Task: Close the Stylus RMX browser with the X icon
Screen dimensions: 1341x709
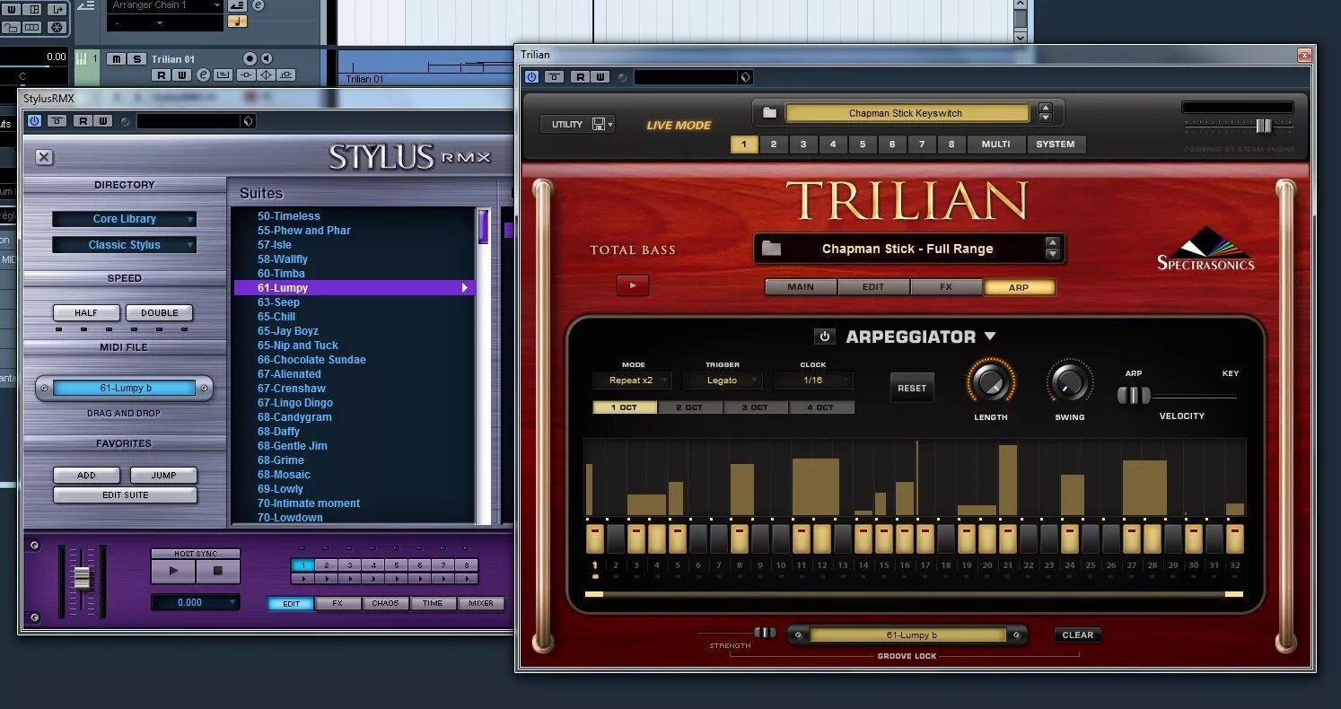Action: pos(44,157)
